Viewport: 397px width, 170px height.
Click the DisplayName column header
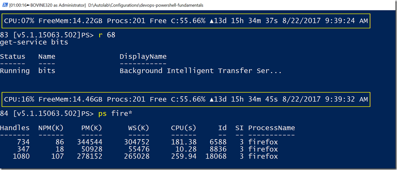[143, 56]
